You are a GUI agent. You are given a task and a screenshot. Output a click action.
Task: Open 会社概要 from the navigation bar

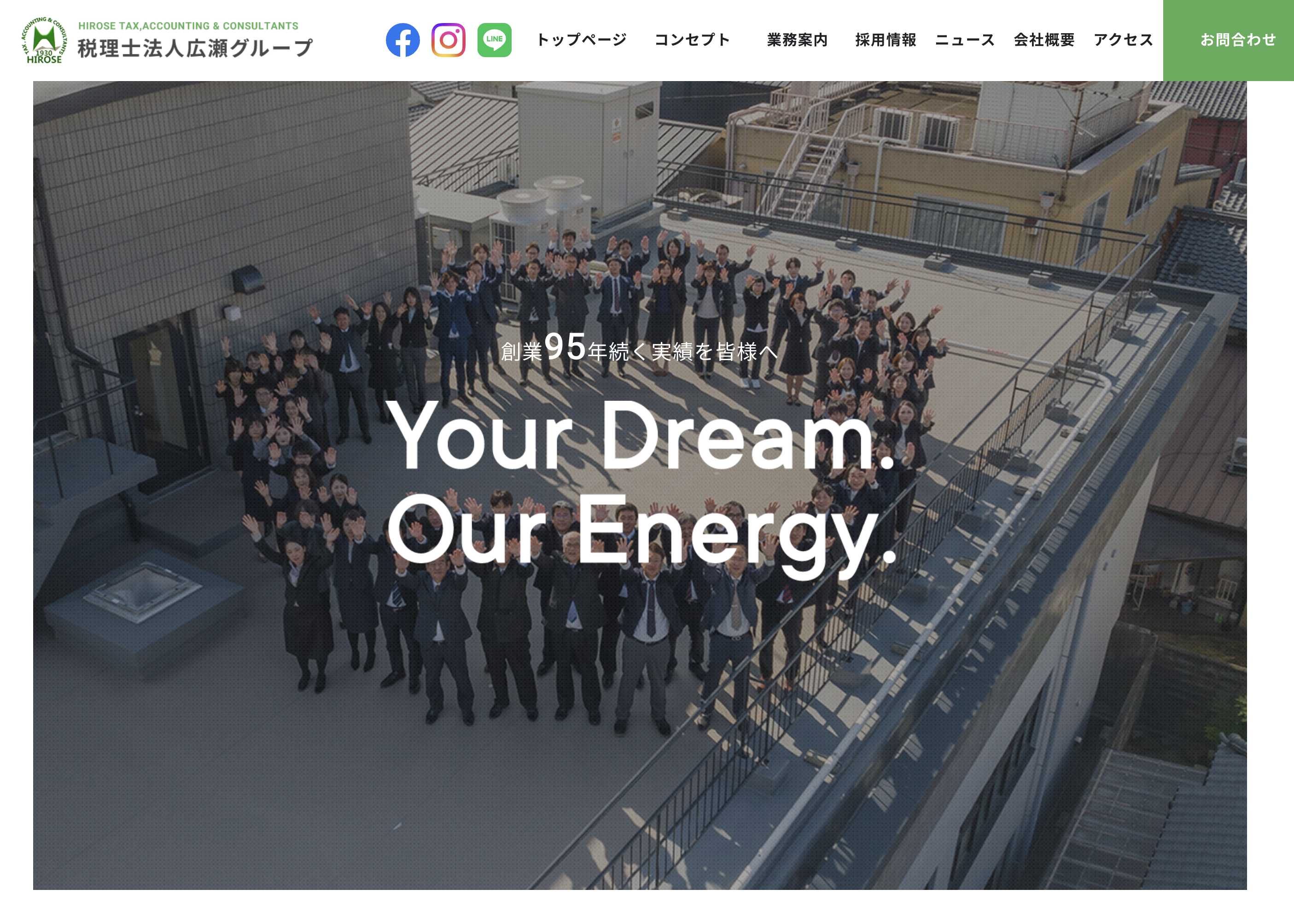1044,40
